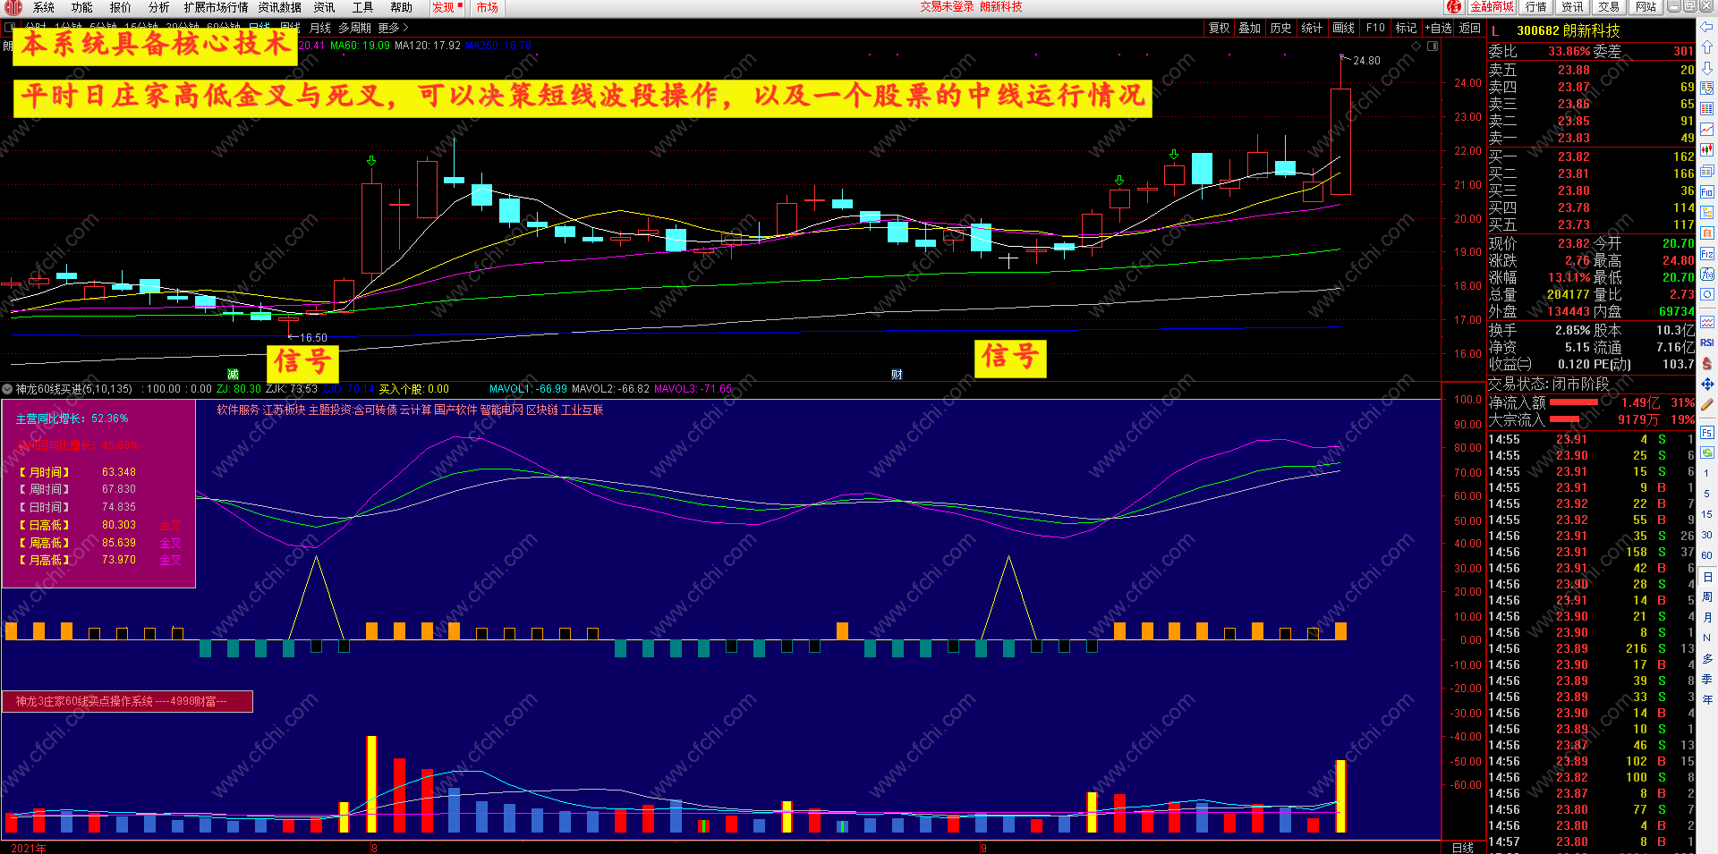Click the F10 sidebar icon
The width and height of the screenshot is (1718, 854).
click(x=1707, y=192)
